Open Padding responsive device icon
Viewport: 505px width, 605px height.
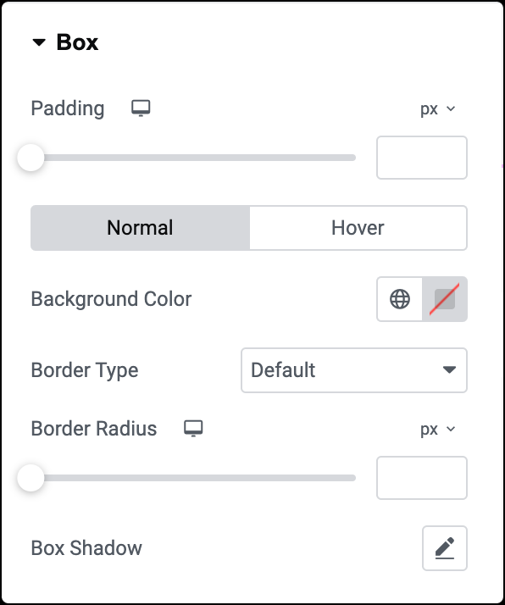(x=141, y=108)
